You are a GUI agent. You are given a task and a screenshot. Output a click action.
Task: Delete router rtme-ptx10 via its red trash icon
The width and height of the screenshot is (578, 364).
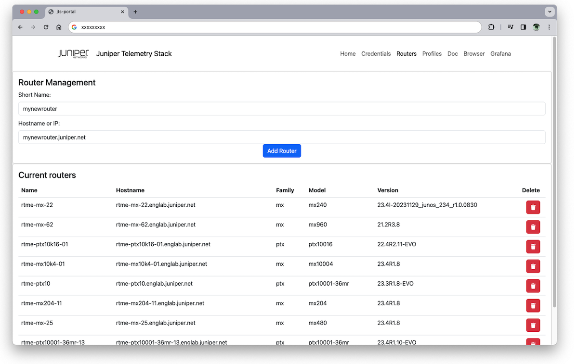pyautogui.click(x=533, y=286)
